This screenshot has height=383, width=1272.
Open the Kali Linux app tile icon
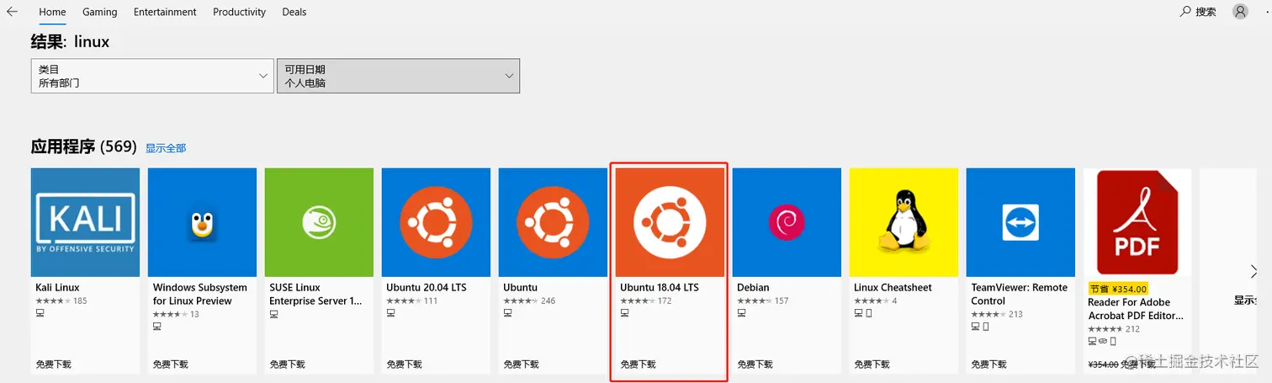pos(85,222)
